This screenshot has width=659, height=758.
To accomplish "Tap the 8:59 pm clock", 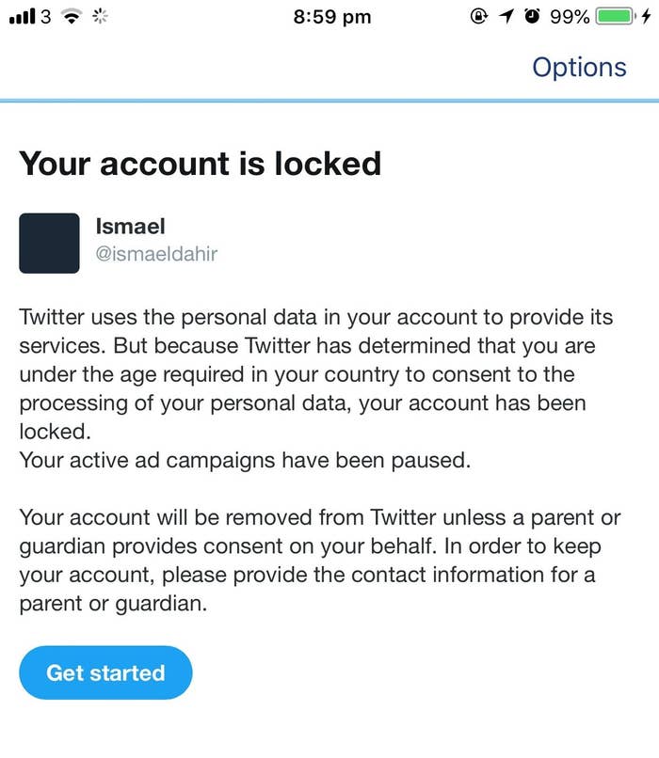I will (x=332, y=17).
